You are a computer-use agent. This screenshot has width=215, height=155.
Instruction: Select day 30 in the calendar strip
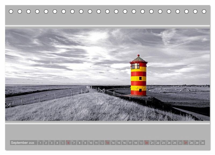203,143
